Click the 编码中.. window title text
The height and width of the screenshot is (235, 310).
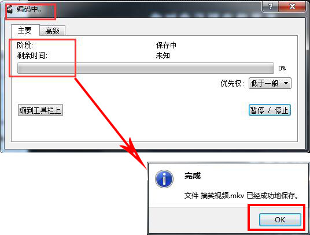29,9
